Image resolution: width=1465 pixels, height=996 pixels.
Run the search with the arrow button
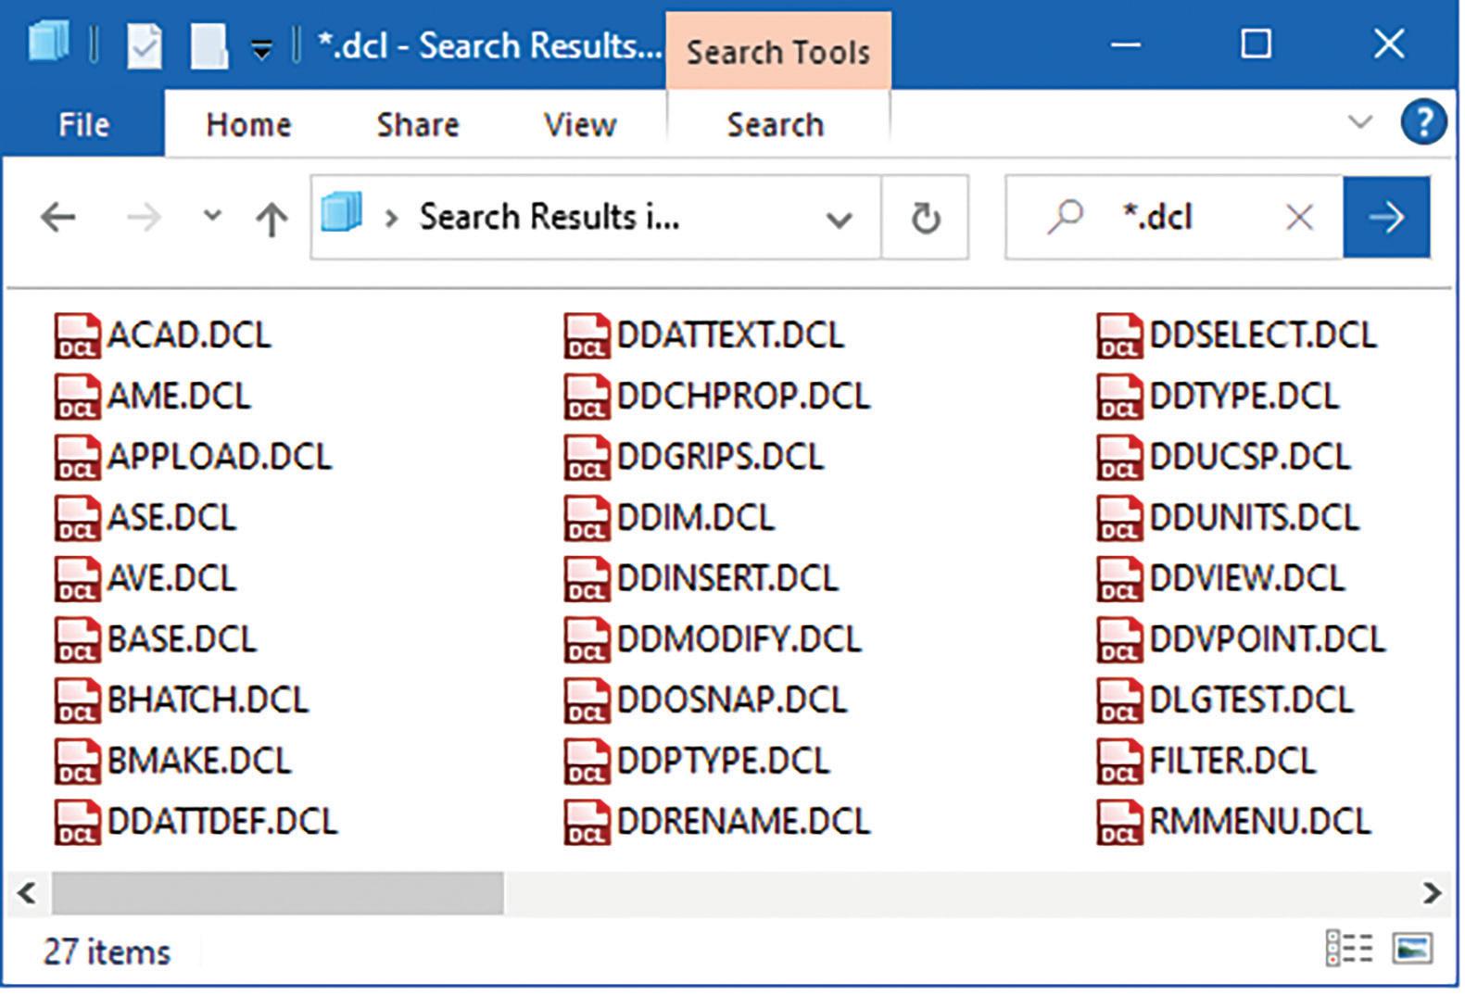(x=1386, y=218)
